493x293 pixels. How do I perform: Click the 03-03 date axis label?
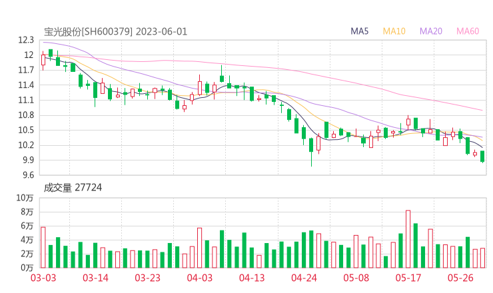43,278
